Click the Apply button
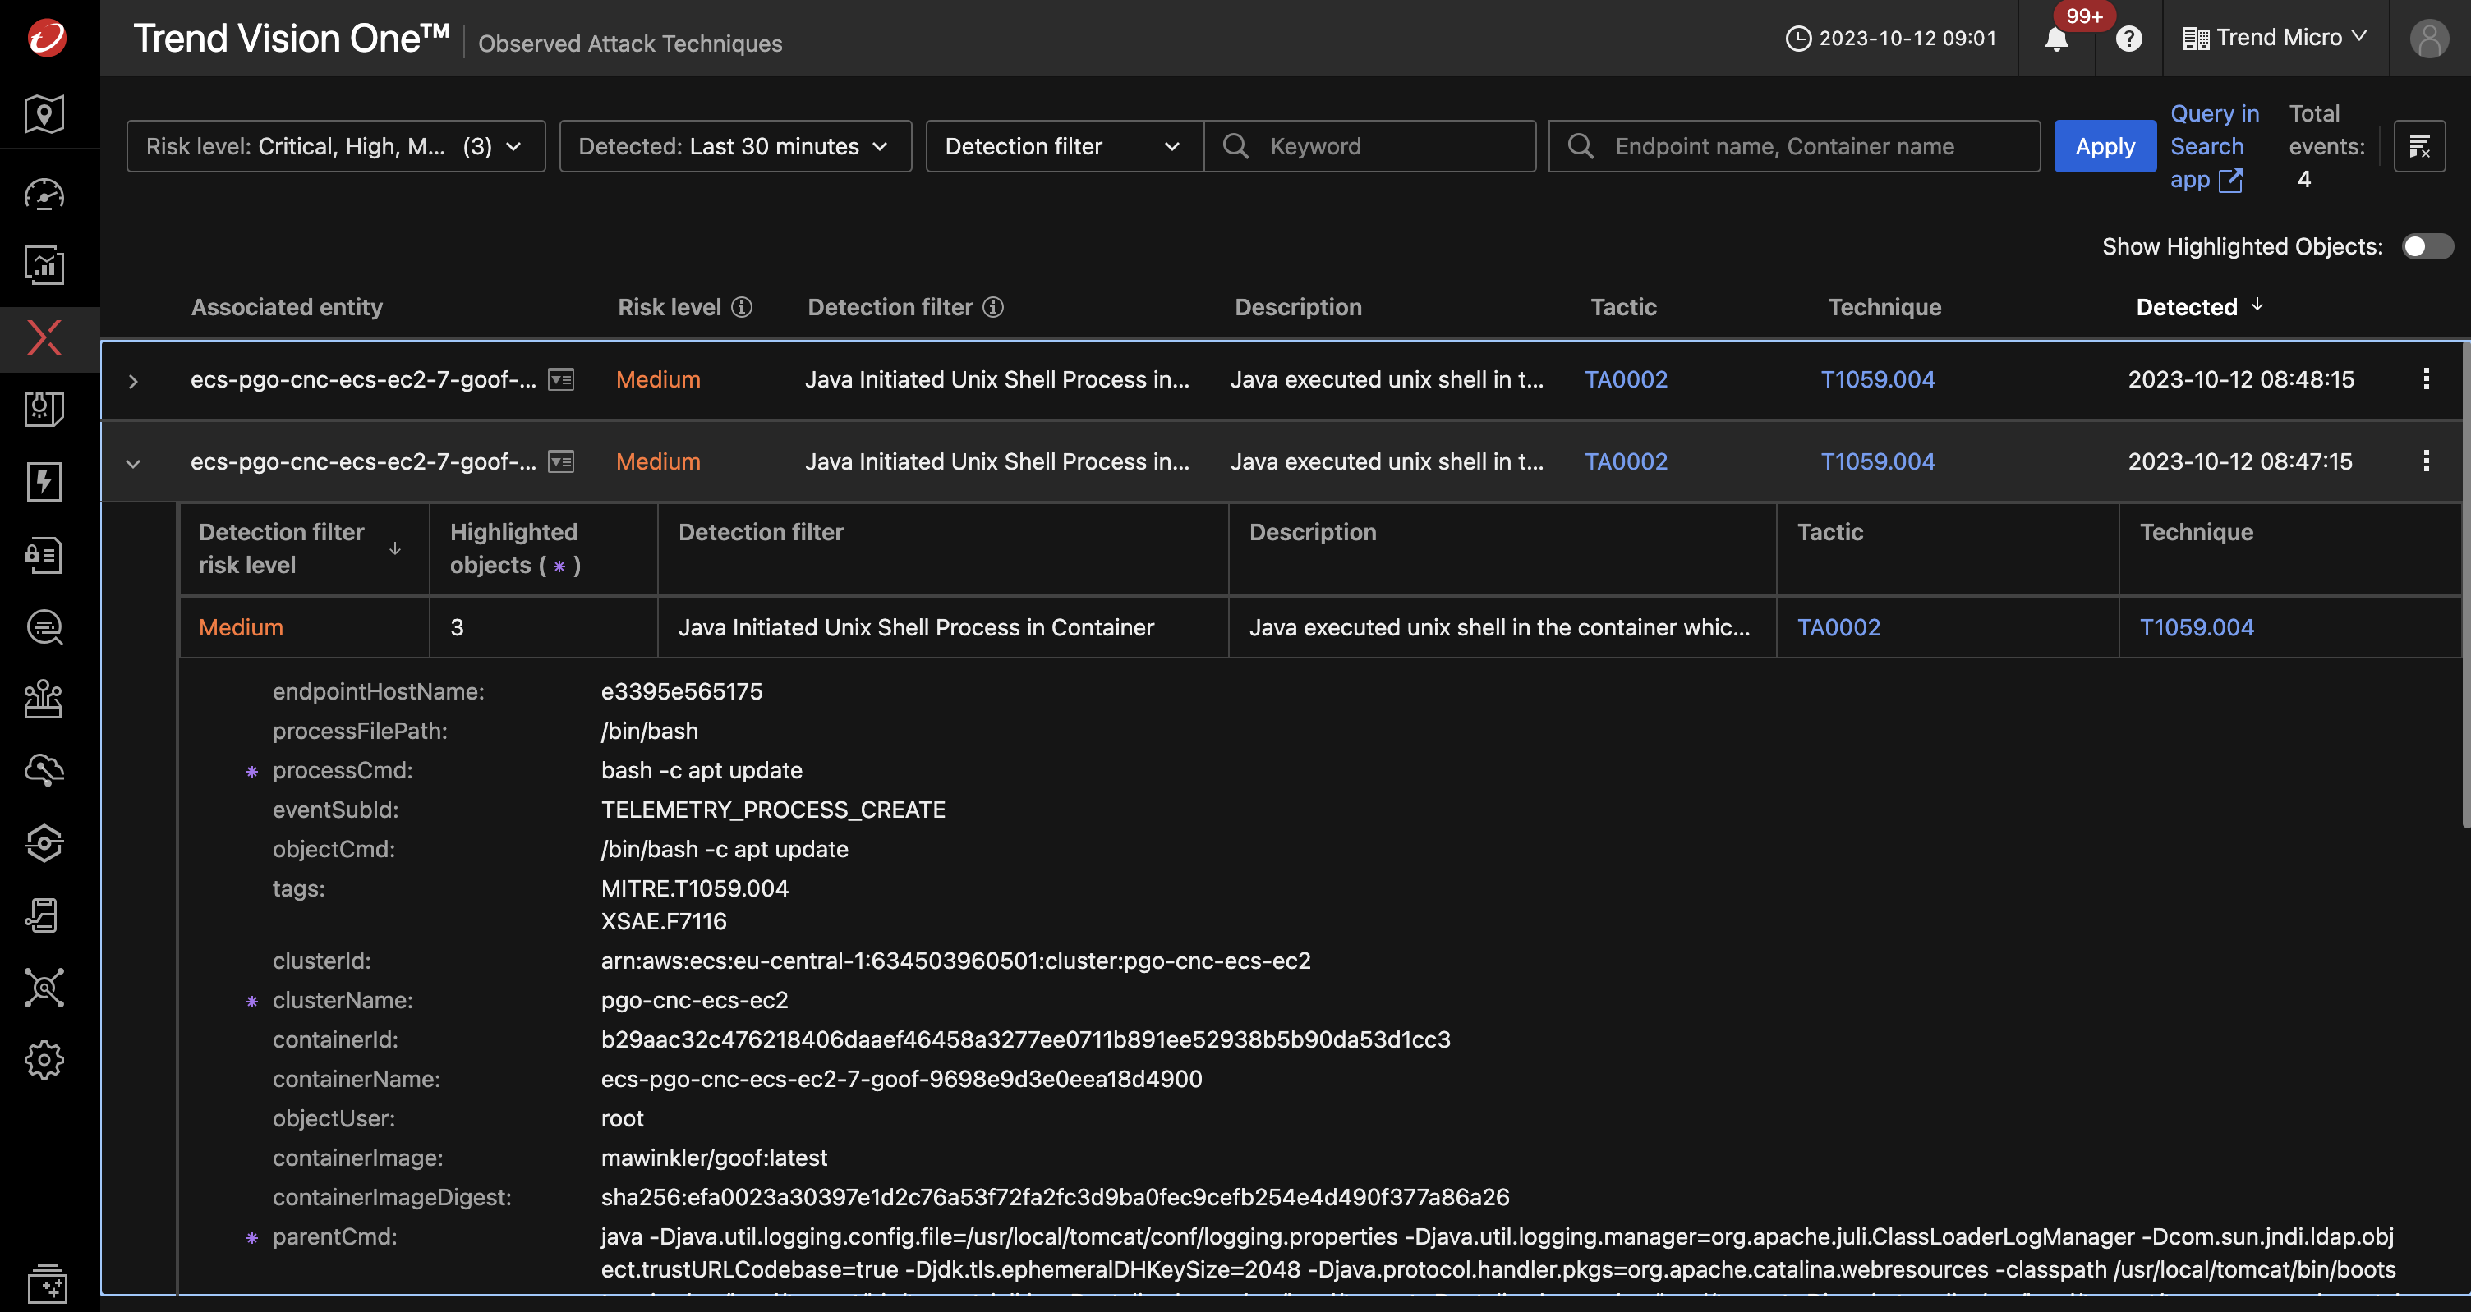2471x1312 pixels. pos(2105,146)
